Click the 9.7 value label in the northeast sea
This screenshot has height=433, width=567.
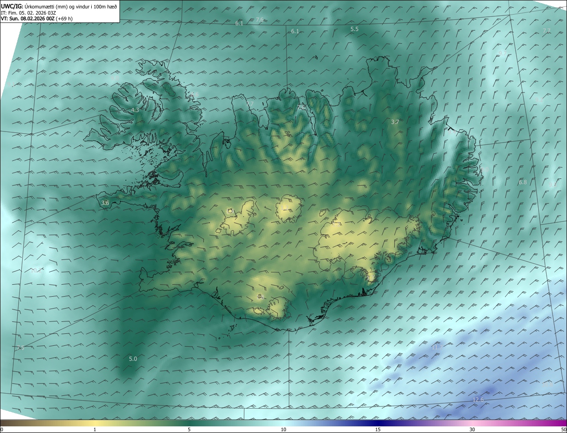click(502, 54)
